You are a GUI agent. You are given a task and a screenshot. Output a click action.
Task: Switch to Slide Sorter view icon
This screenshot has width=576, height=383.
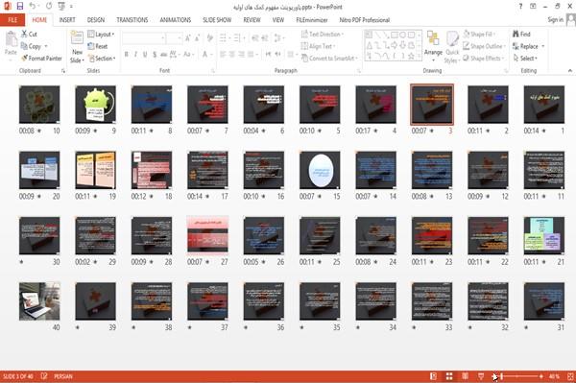click(449, 376)
